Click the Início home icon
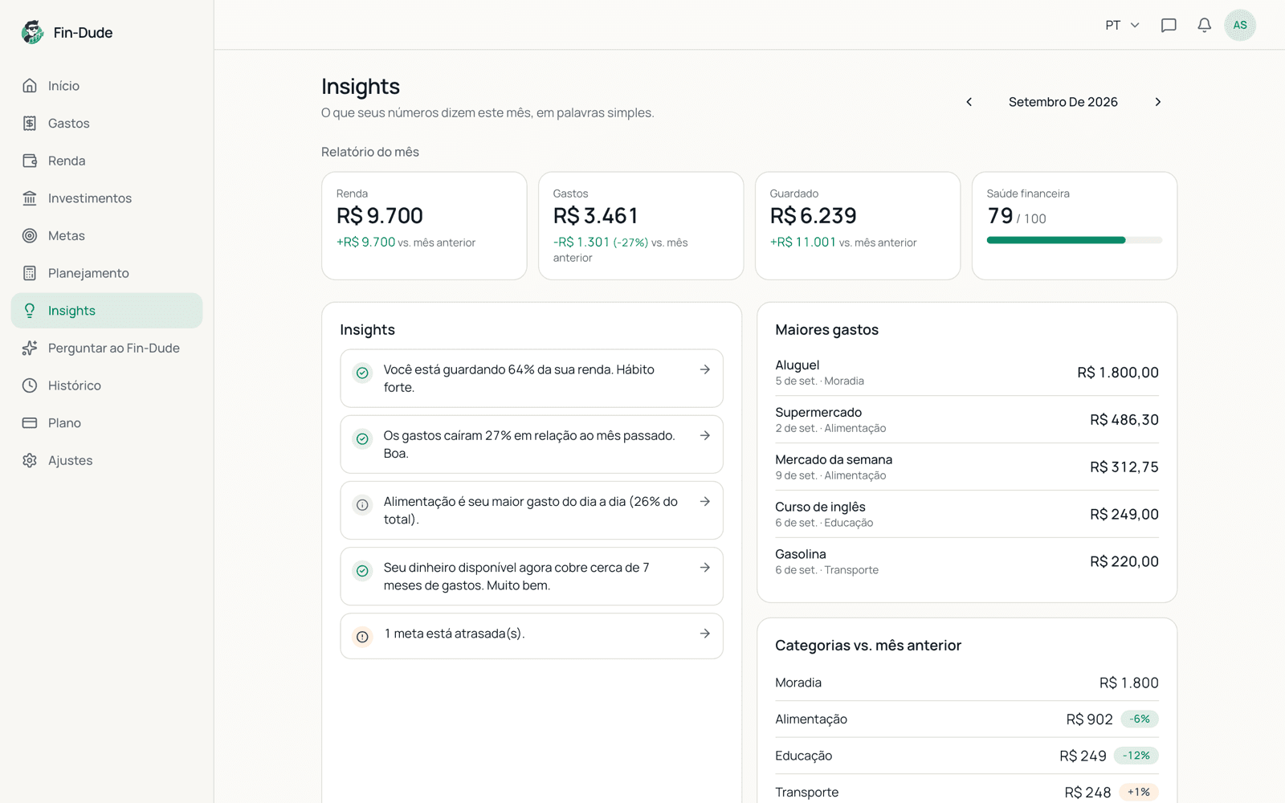This screenshot has height=803, width=1285. coord(30,86)
